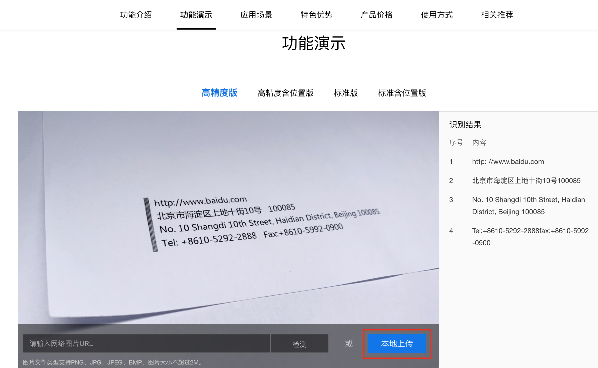Select the 高精度版 demo version tab
598x368 pixels.
coord(219,93)
